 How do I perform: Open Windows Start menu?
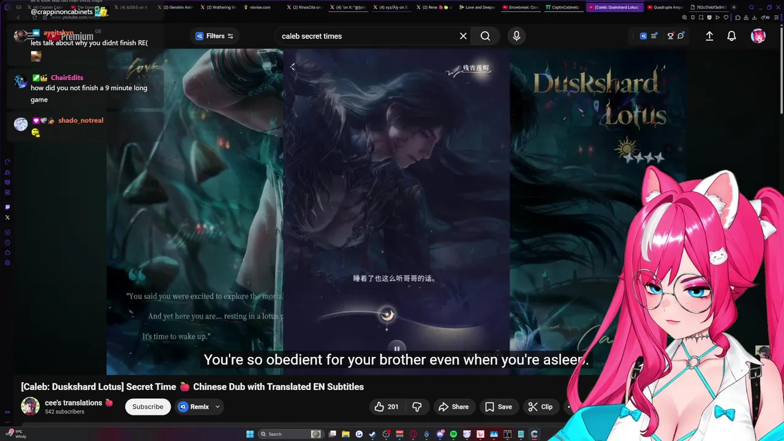[x=250, y=434]
